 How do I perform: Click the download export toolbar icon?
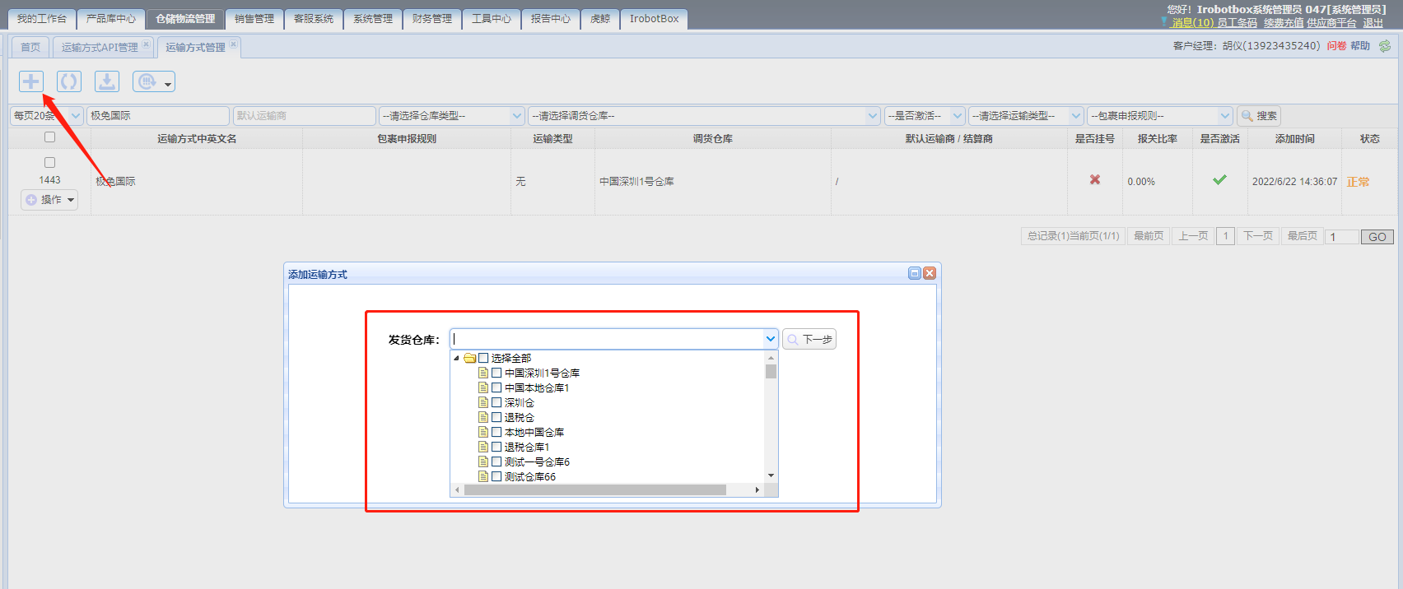click(107, 81)
